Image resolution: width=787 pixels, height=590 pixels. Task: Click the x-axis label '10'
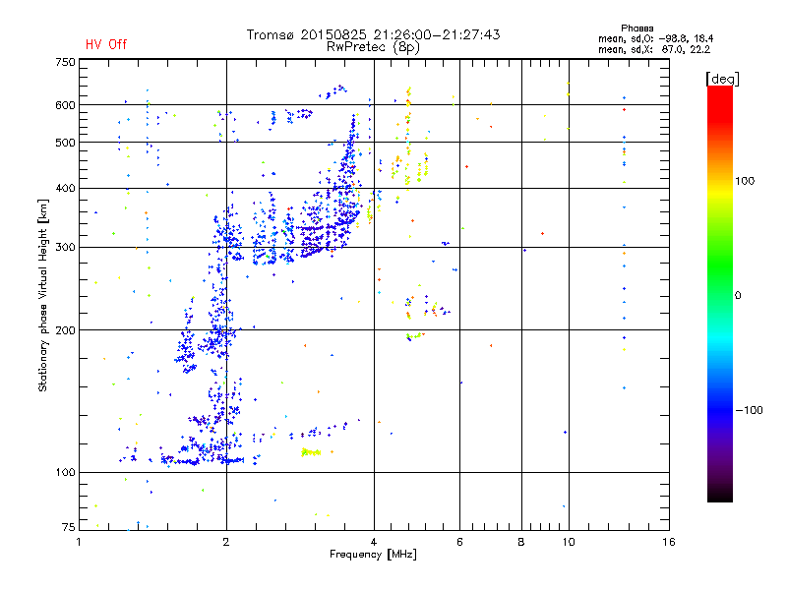(569, 542)
